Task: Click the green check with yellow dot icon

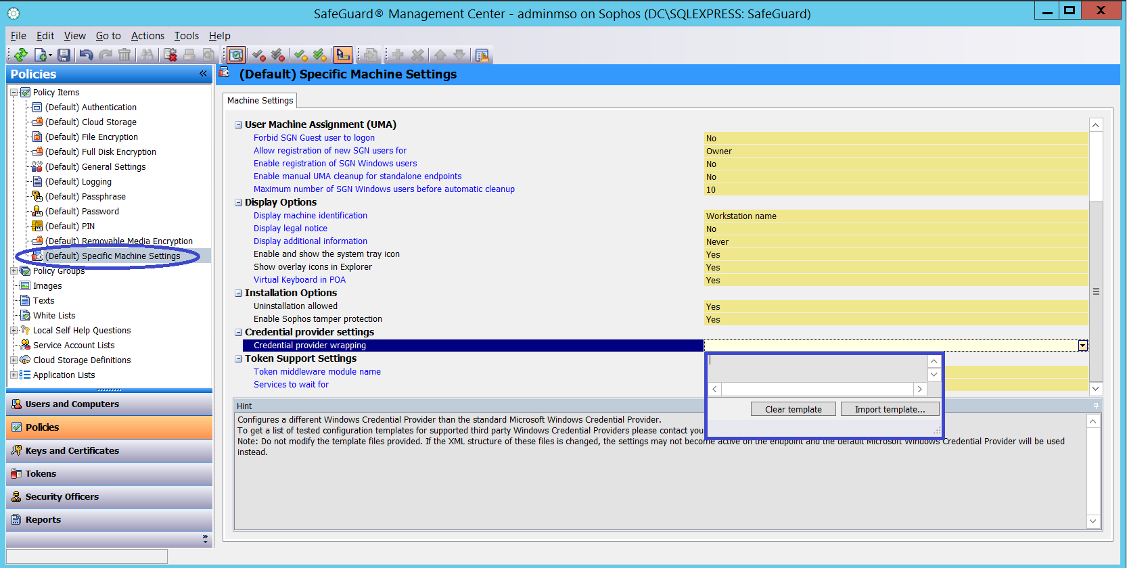Action: pyautogui.click(x=301, y=55)
